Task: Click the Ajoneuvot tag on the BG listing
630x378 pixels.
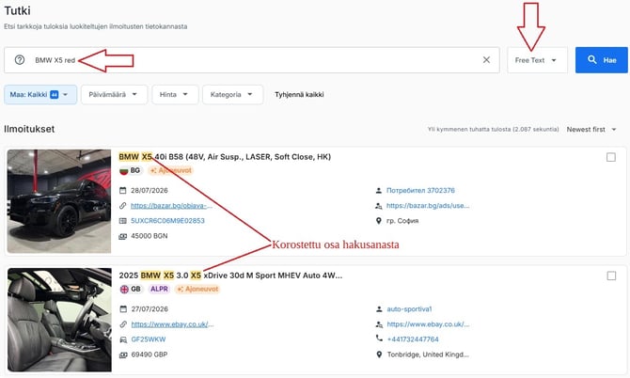Action: click(171, 170)
